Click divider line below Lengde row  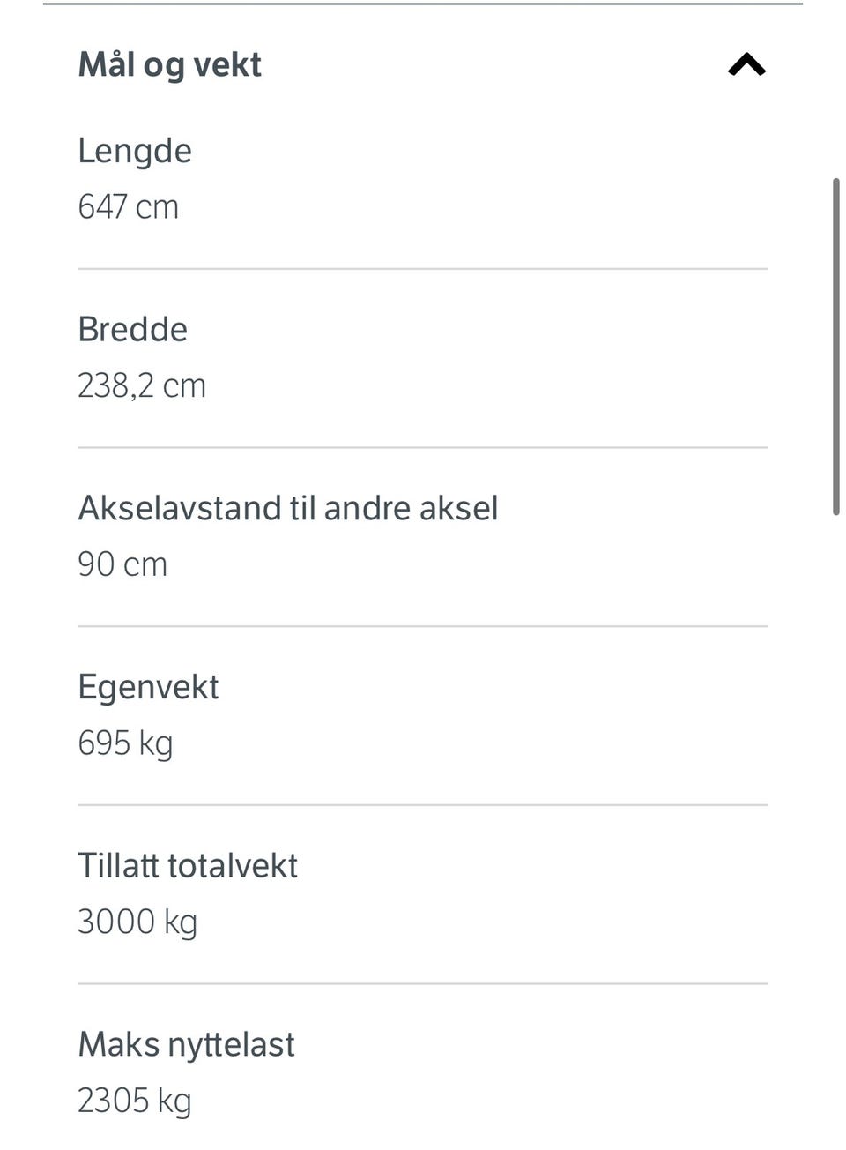click(423, 269)
